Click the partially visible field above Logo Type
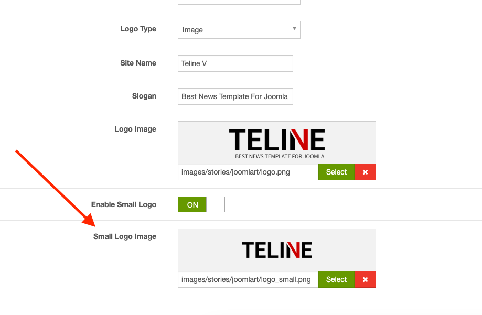The width and height of the screenshot is (482, 315). [x=239, y=2]
